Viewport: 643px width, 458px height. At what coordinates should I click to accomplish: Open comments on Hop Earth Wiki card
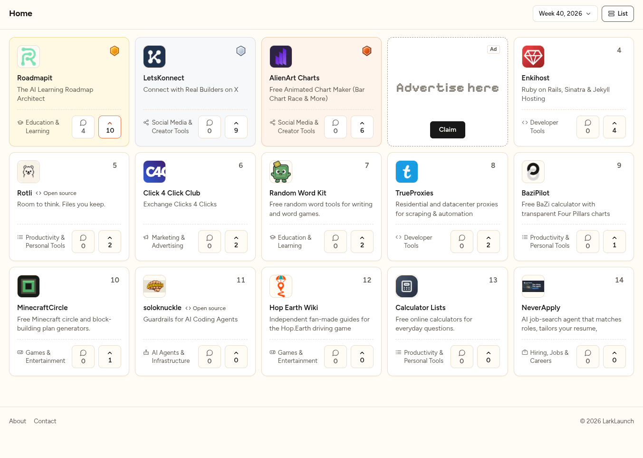point(336,357)
